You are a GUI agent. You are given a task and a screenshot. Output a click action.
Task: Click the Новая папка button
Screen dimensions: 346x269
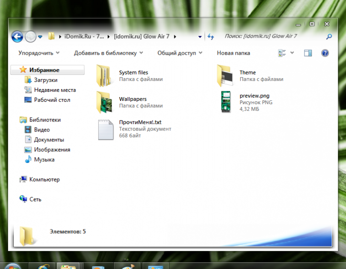(x=233, y=53)
